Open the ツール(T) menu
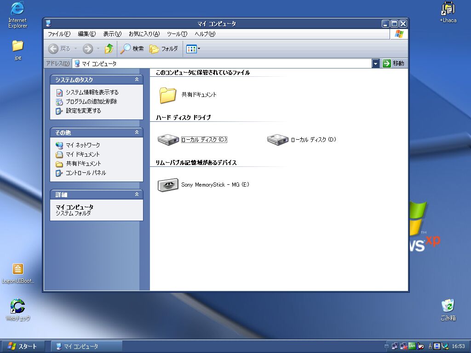Screen dimensions: 471x353 click(177, 34)
